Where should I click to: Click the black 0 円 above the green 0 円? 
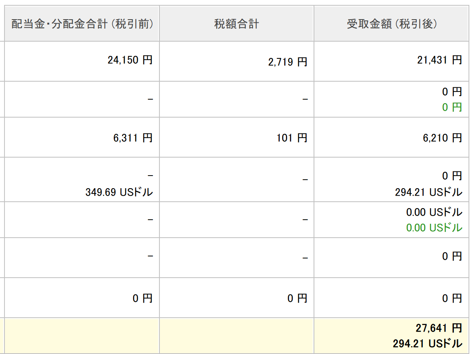click(x=452, y=92)
